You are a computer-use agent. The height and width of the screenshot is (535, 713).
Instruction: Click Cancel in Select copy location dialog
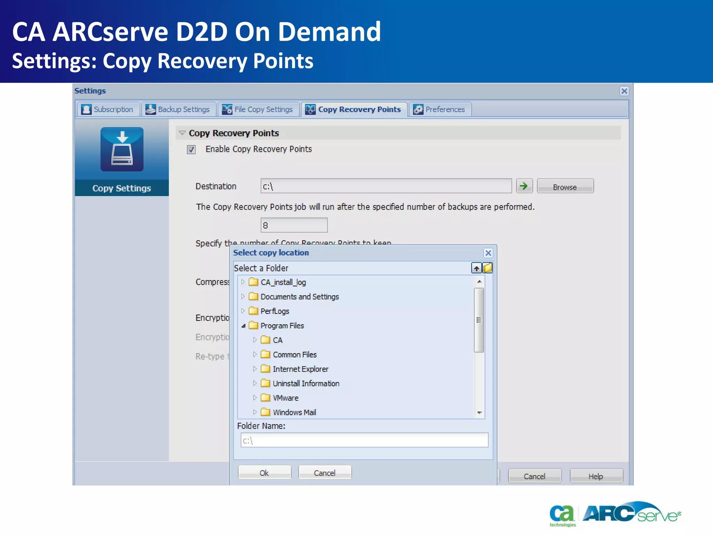point(325,473)
